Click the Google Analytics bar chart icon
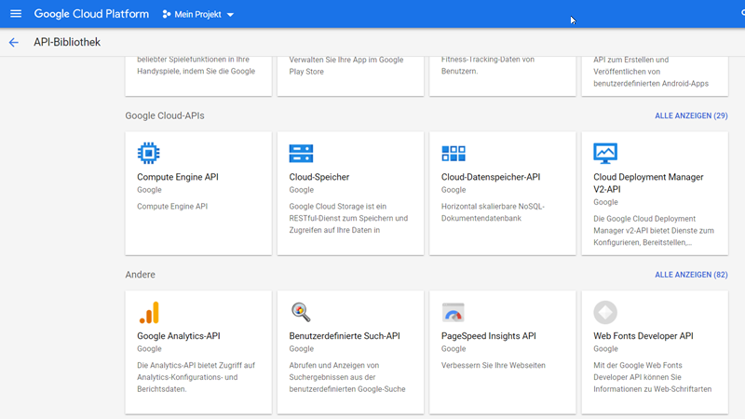Screen dimensions: 745x419 (x=148, y=312)
